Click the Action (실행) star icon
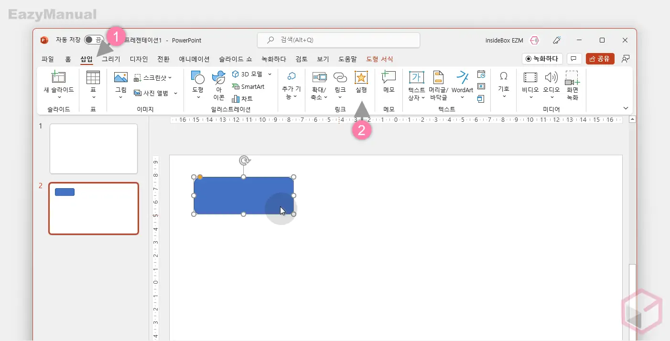Screen dimensions: 670x341 [361, 78]
